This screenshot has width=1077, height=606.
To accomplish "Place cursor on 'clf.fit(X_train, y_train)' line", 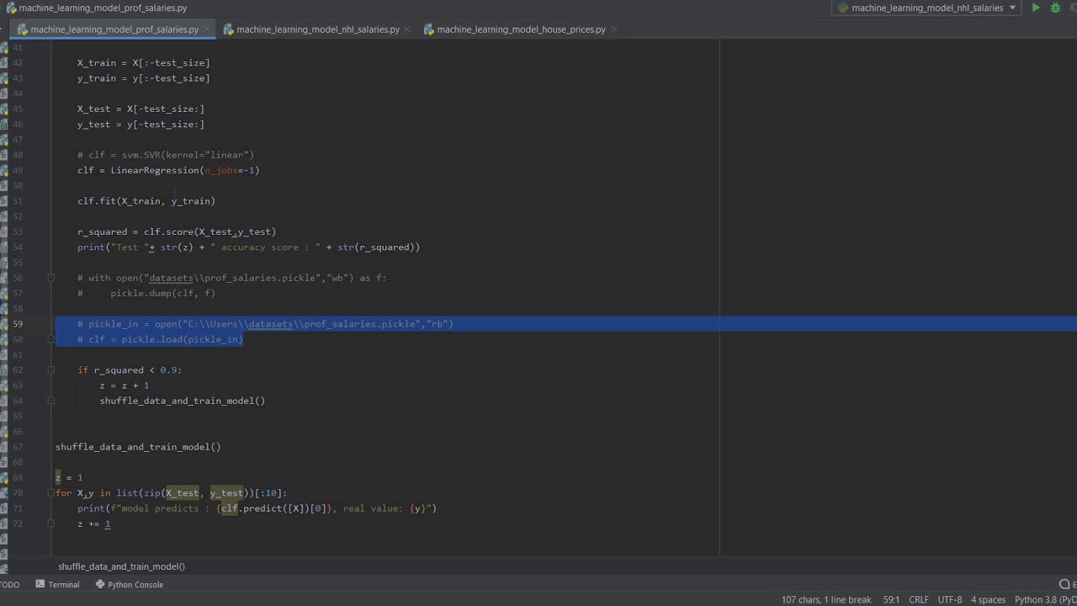I will tap(146, 201).
